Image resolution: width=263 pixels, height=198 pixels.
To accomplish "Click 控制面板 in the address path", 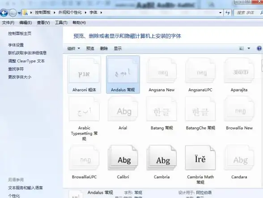I will [x=42, y=13].
